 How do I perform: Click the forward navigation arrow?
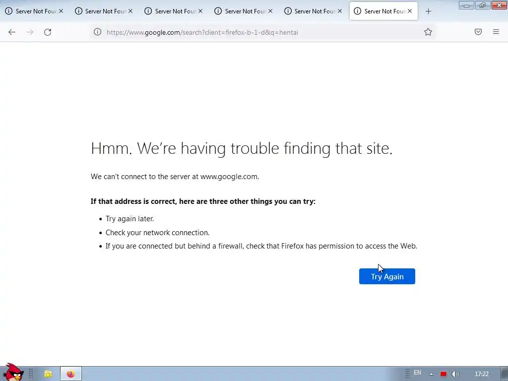30,32
